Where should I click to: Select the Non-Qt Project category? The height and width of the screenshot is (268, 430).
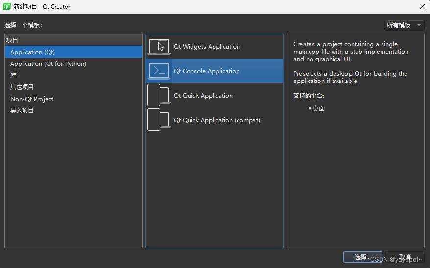coord(73,99)
